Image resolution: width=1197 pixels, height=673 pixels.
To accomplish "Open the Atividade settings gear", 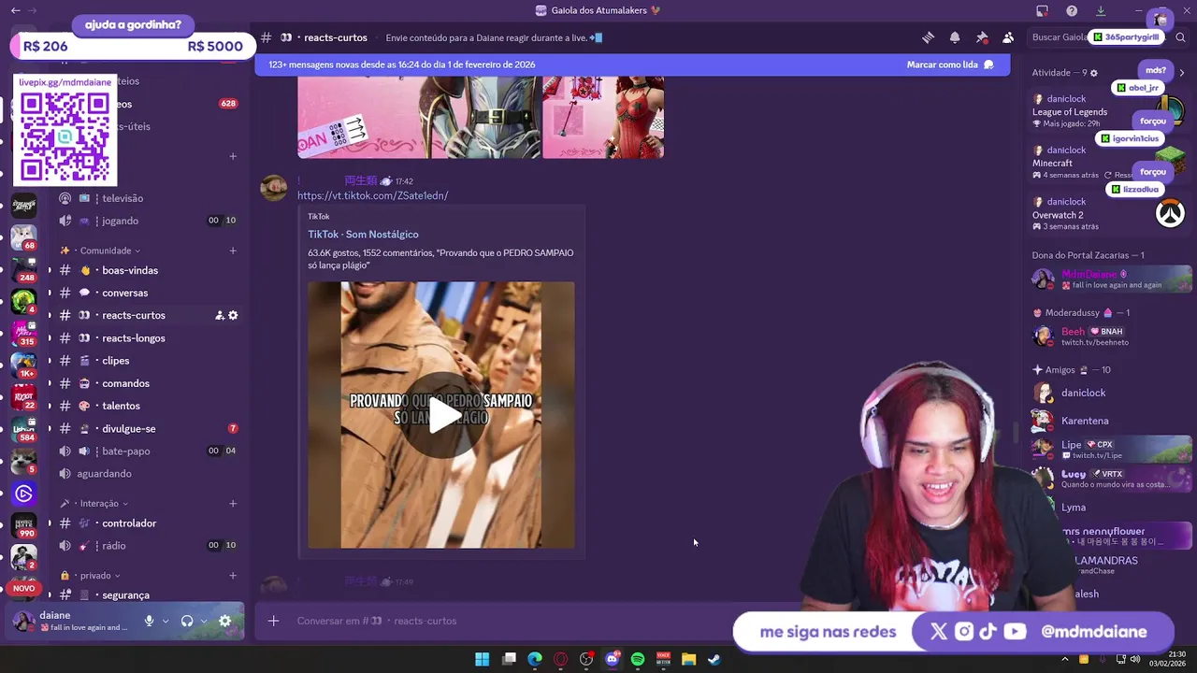I will point(1094,73).
